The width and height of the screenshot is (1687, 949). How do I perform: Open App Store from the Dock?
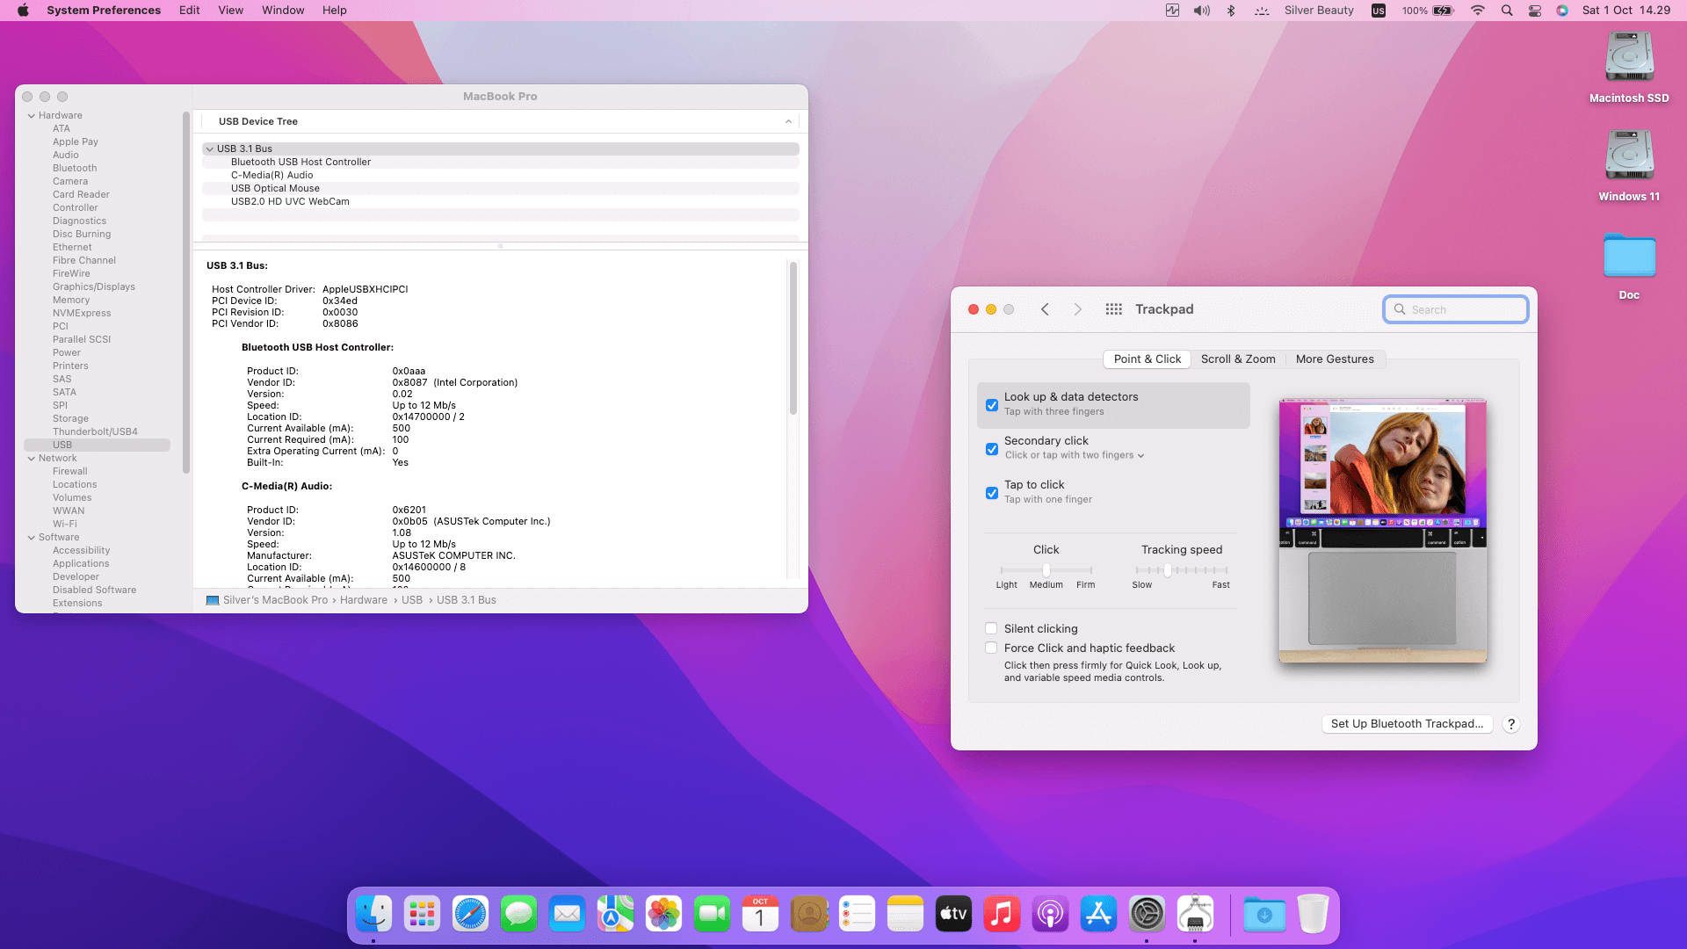coord(1099,915)
